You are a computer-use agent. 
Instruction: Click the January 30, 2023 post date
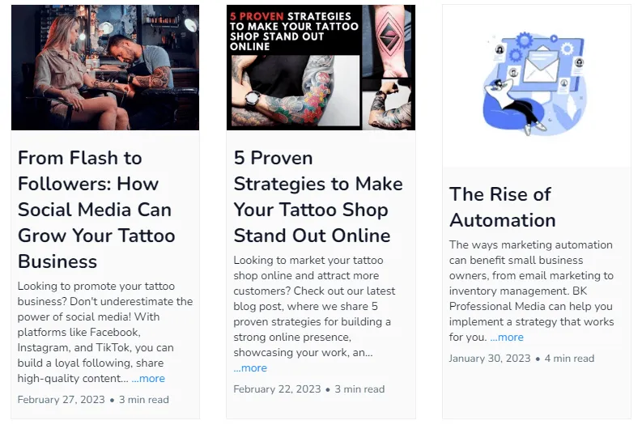(490, 359)
